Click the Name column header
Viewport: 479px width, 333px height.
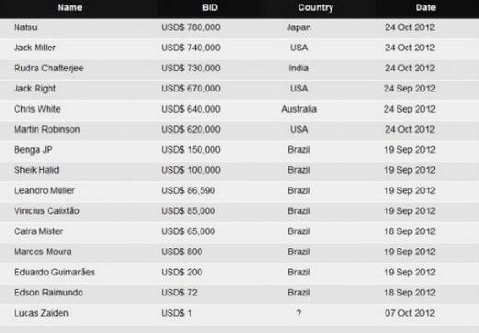pos(70,7)
